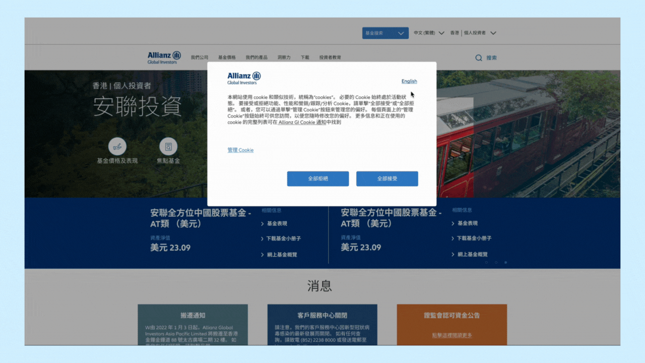Image resolution: width=645 pixels, height=363 pixels.
Task: Open the 客戶服務中心關閉 news card
Action: [x=322, y=325]
